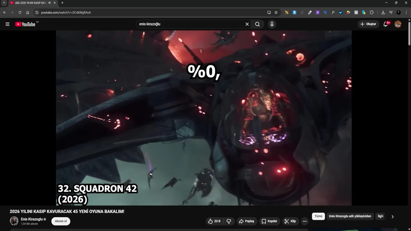Open the fonts 'f?' extension icon
The image size is (411, 231).
click(x=333, y=13)
